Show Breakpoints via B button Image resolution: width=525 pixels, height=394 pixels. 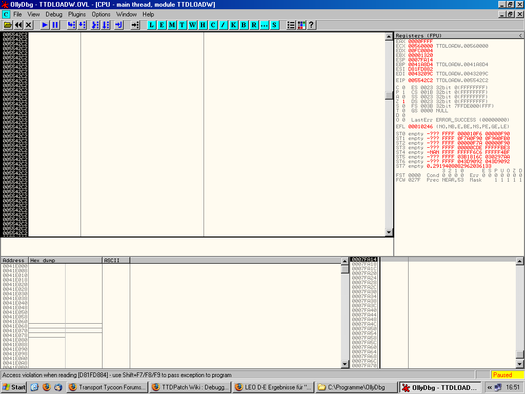(x=244, y=25)
